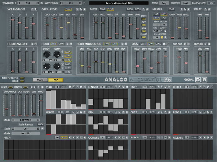Open the SV HP4 filter type grid
This screenshot has height=162, width=217.
63,60
